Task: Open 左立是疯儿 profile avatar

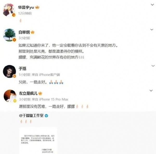Action: coord(10,96)
